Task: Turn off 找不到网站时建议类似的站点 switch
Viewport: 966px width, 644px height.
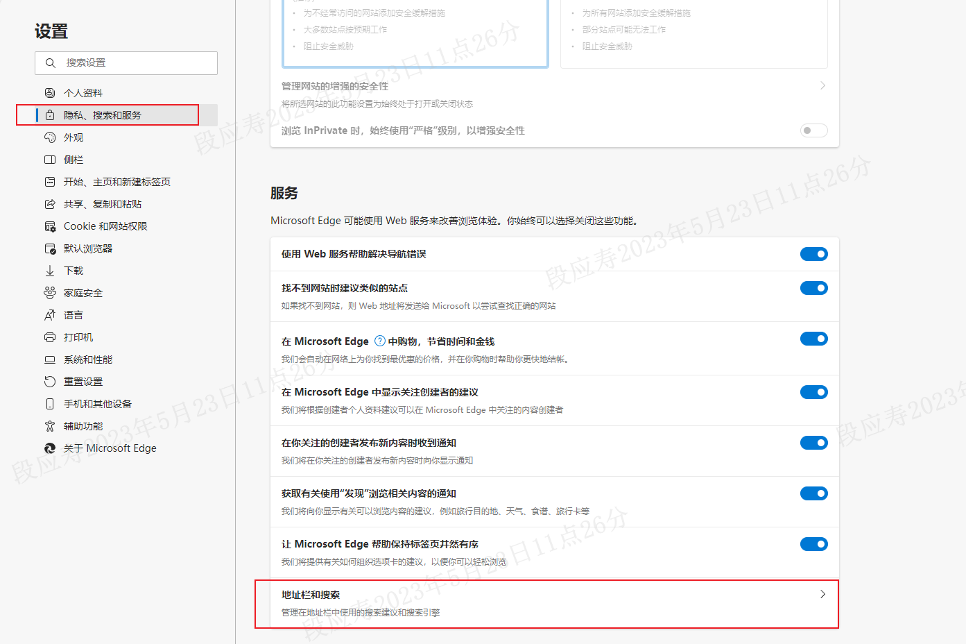Action: click(814, 288)
